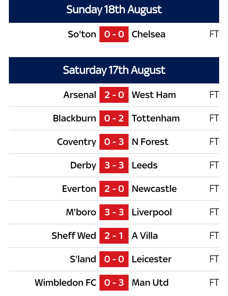Click the Saturday 17th August header
Screen dimensions: 228x296
114,70
